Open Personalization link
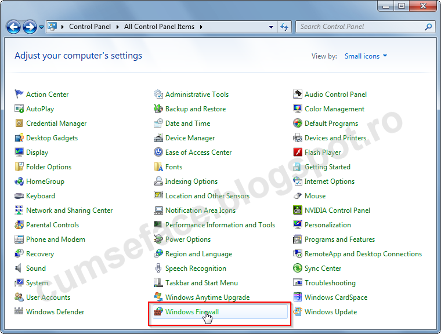Screen dimensions: 441x334 328,224
